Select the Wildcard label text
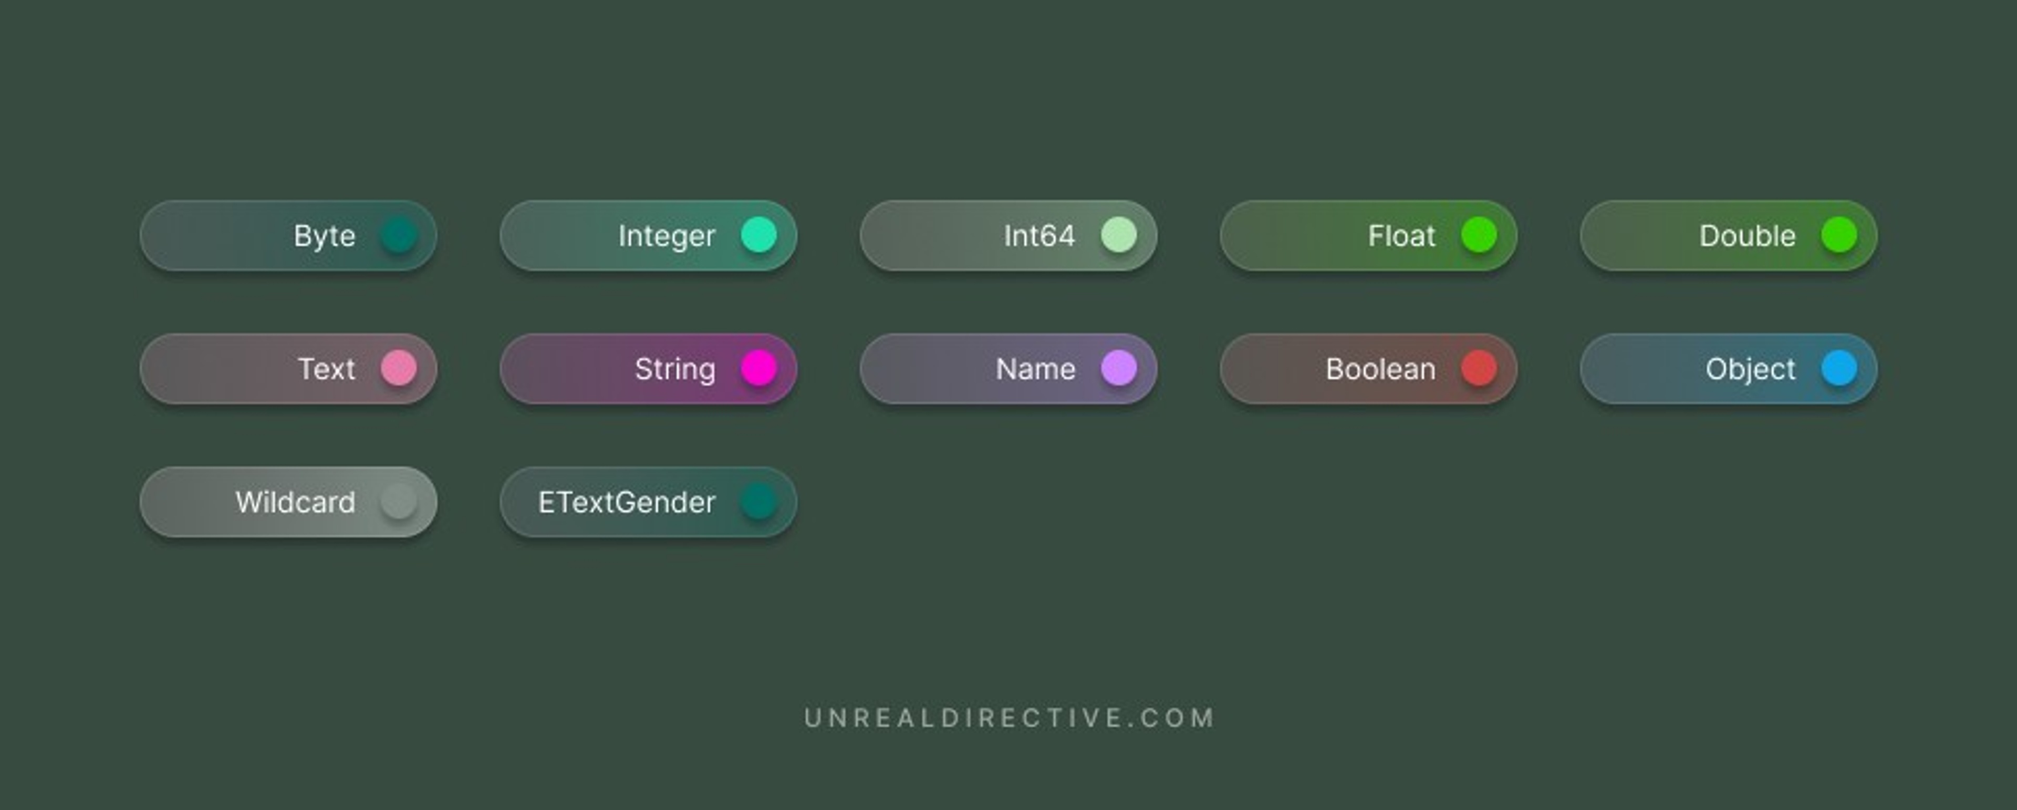Image resolution: width=2017 pixels, height=810 pixels. coord(295,502)
